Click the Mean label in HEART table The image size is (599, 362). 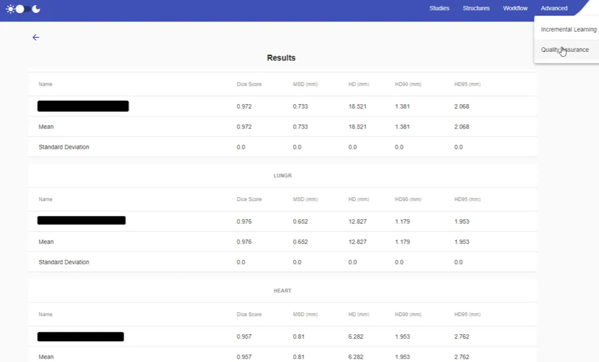coord(46,357)
